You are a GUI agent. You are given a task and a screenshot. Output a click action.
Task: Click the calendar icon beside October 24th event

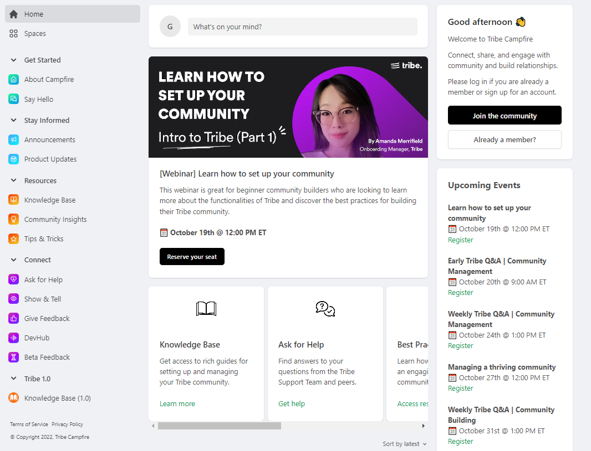(x=452, y=335)
